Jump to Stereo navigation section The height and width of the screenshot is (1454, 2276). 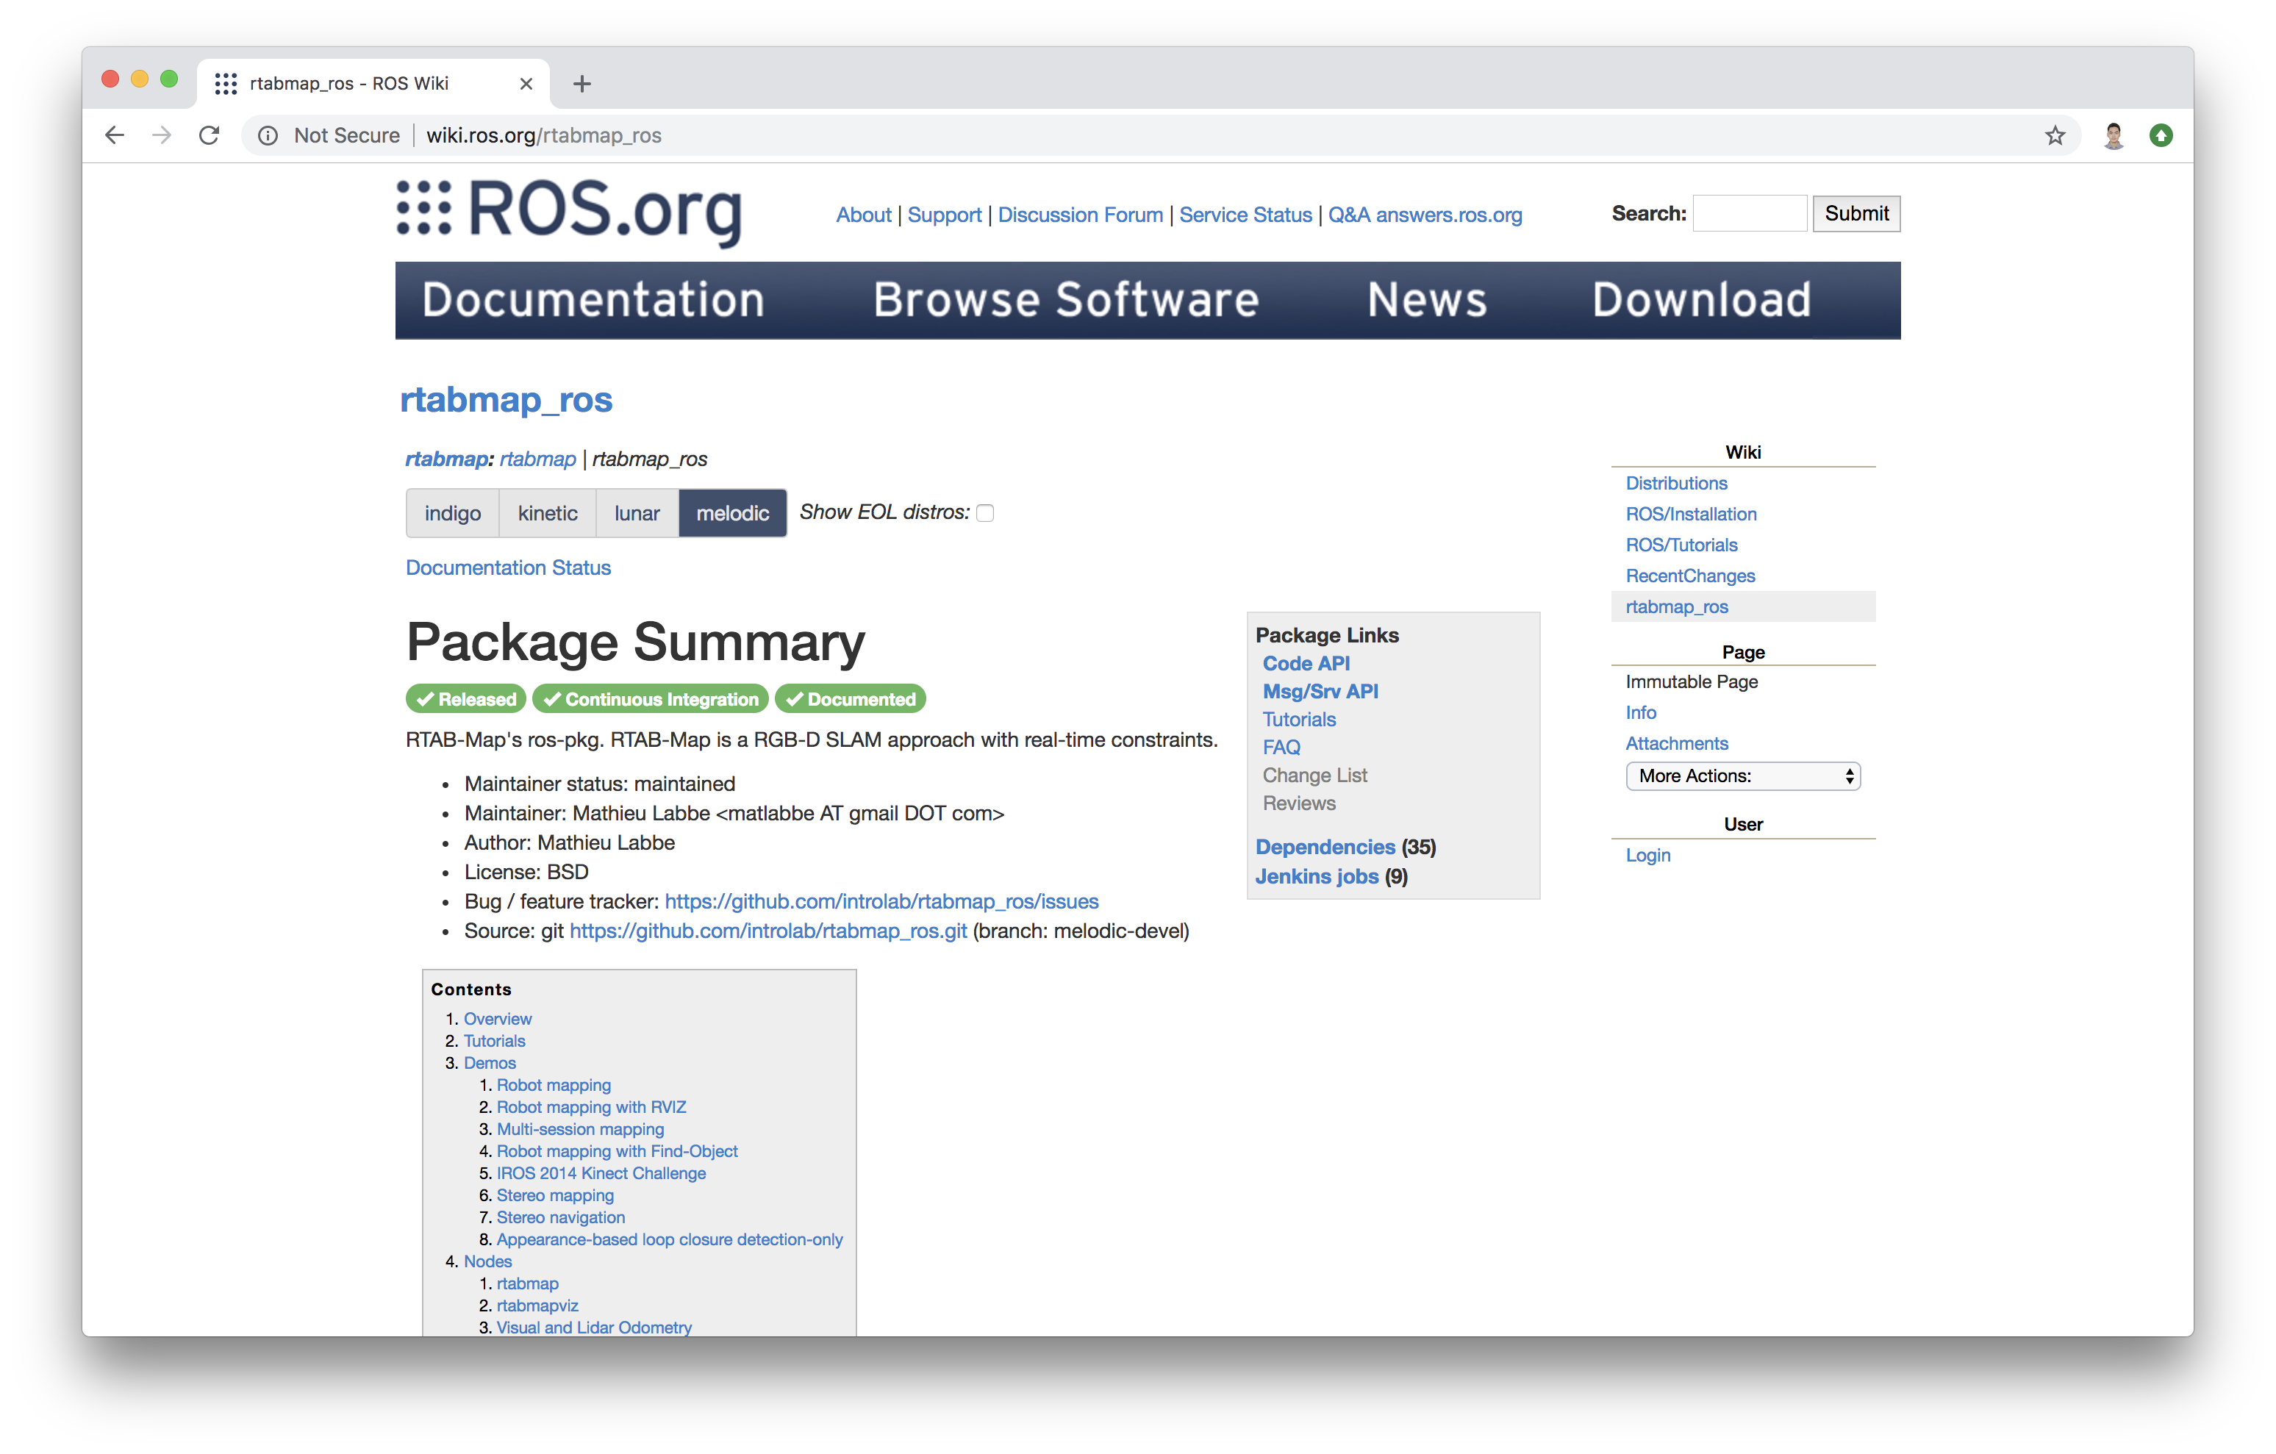click(x=560, y=1217)
